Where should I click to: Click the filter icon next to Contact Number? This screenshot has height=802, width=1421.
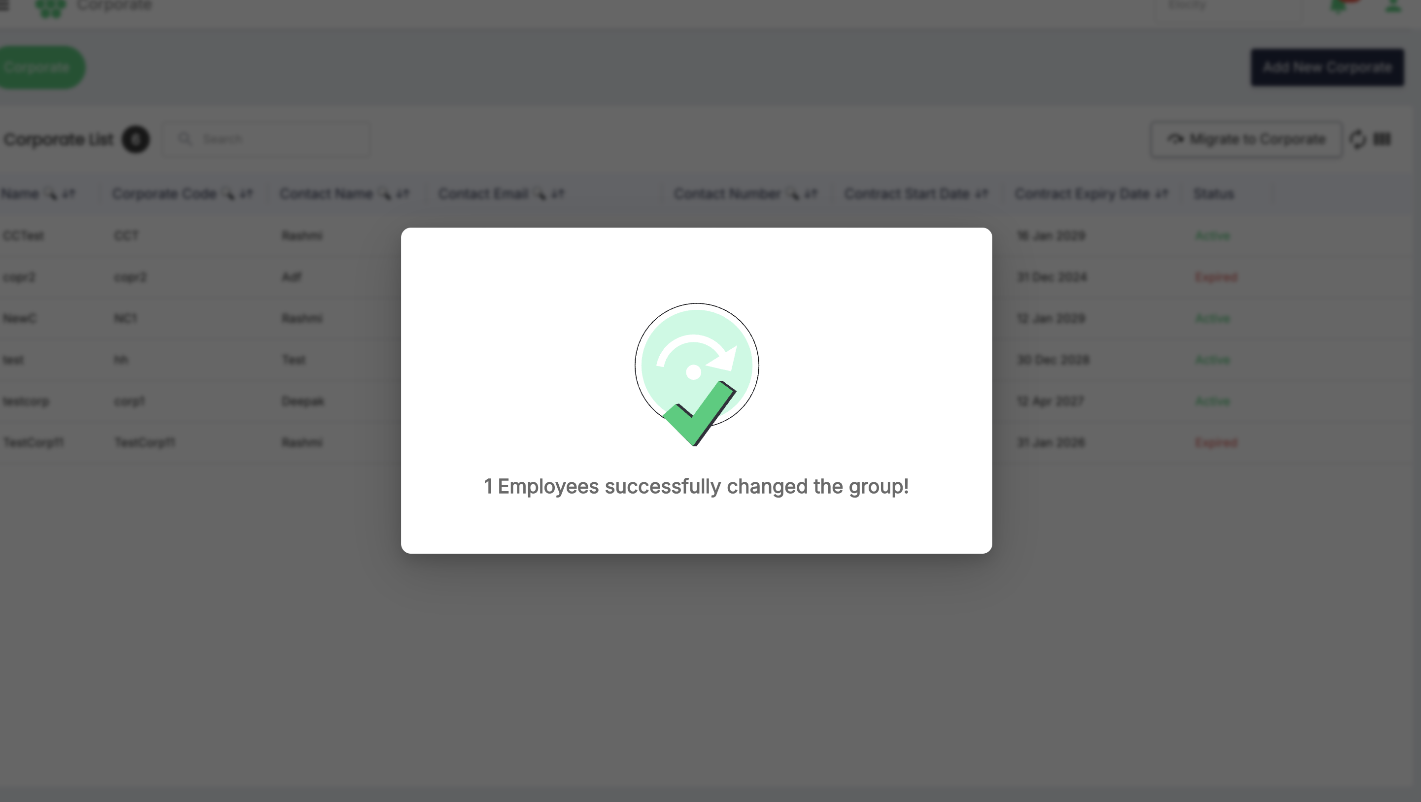pyautogui.click(x=793, y=194)
